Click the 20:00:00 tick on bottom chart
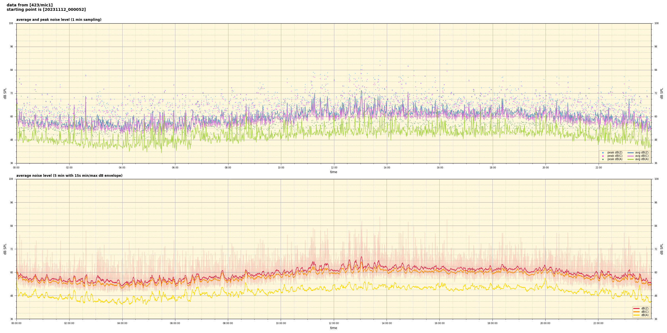The width and height of the screenshot is (667, 333). coord(545,323)
